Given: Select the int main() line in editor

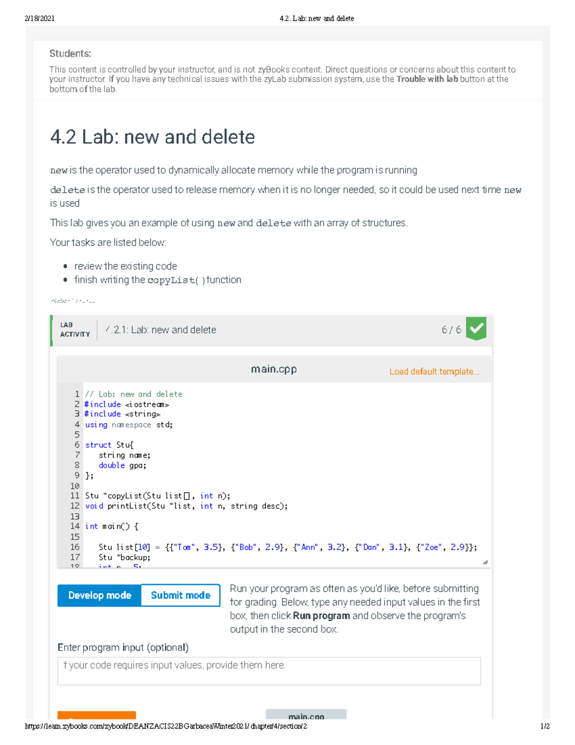Looking at the screenshot, I should tap(110, 526).
